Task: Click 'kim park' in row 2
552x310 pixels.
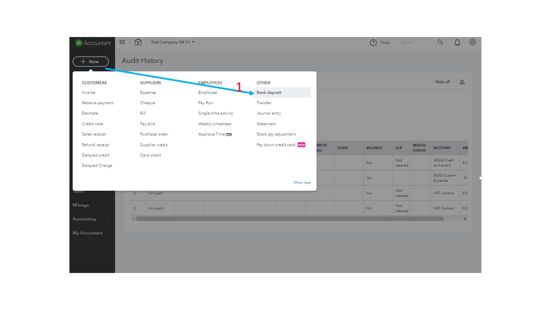Action: tap(155, 193)
